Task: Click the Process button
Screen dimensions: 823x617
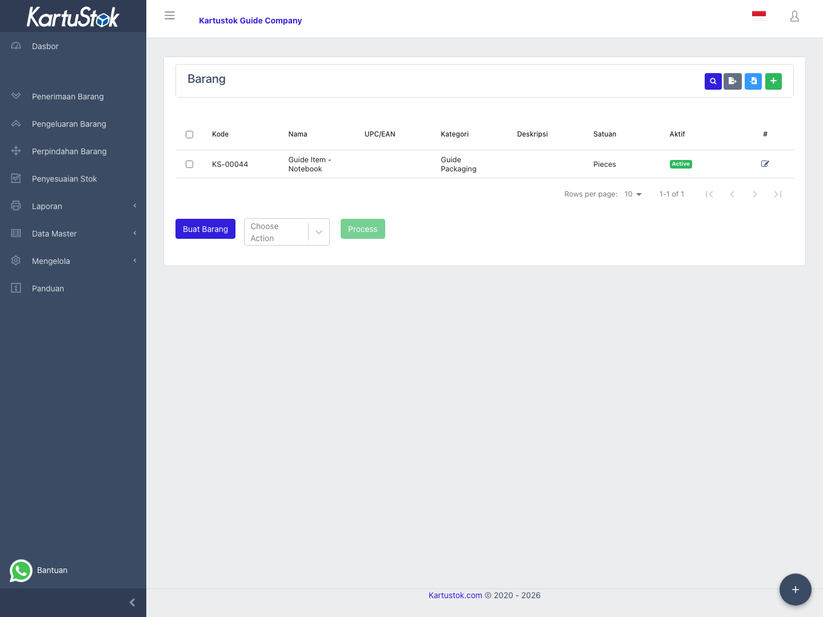Action: 363,229
